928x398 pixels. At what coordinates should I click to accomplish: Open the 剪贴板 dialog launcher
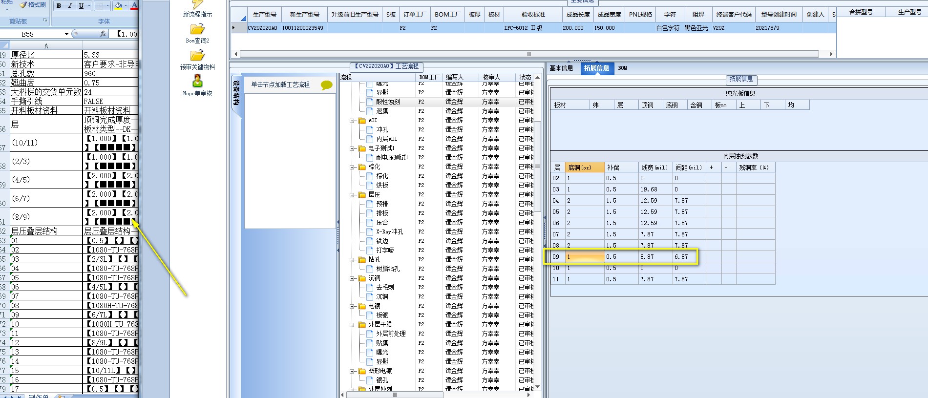coord(45,21)
